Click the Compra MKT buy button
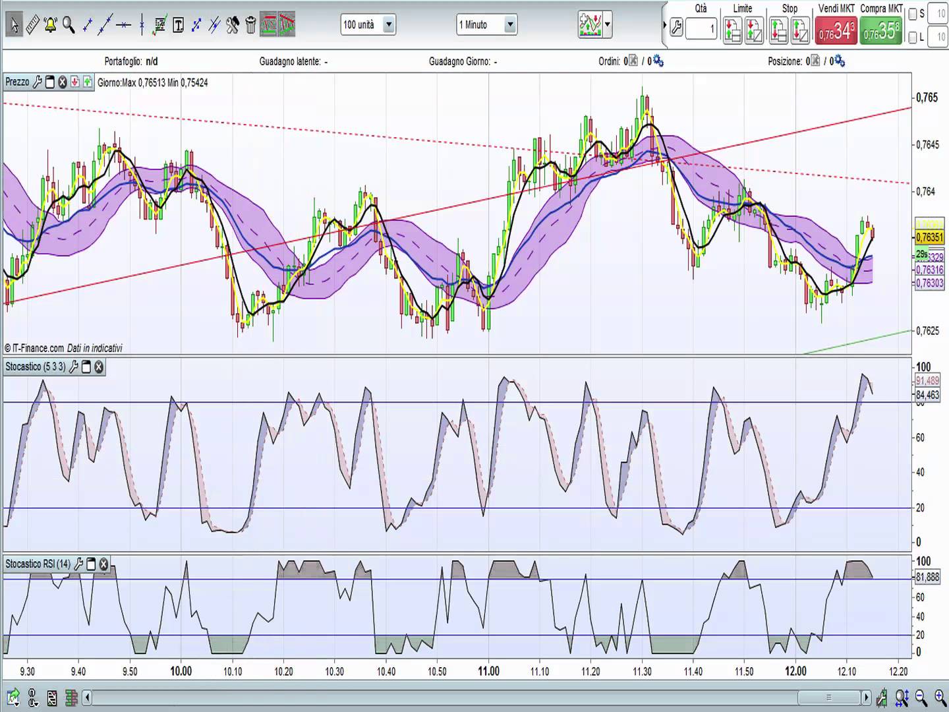 (880, 31)
